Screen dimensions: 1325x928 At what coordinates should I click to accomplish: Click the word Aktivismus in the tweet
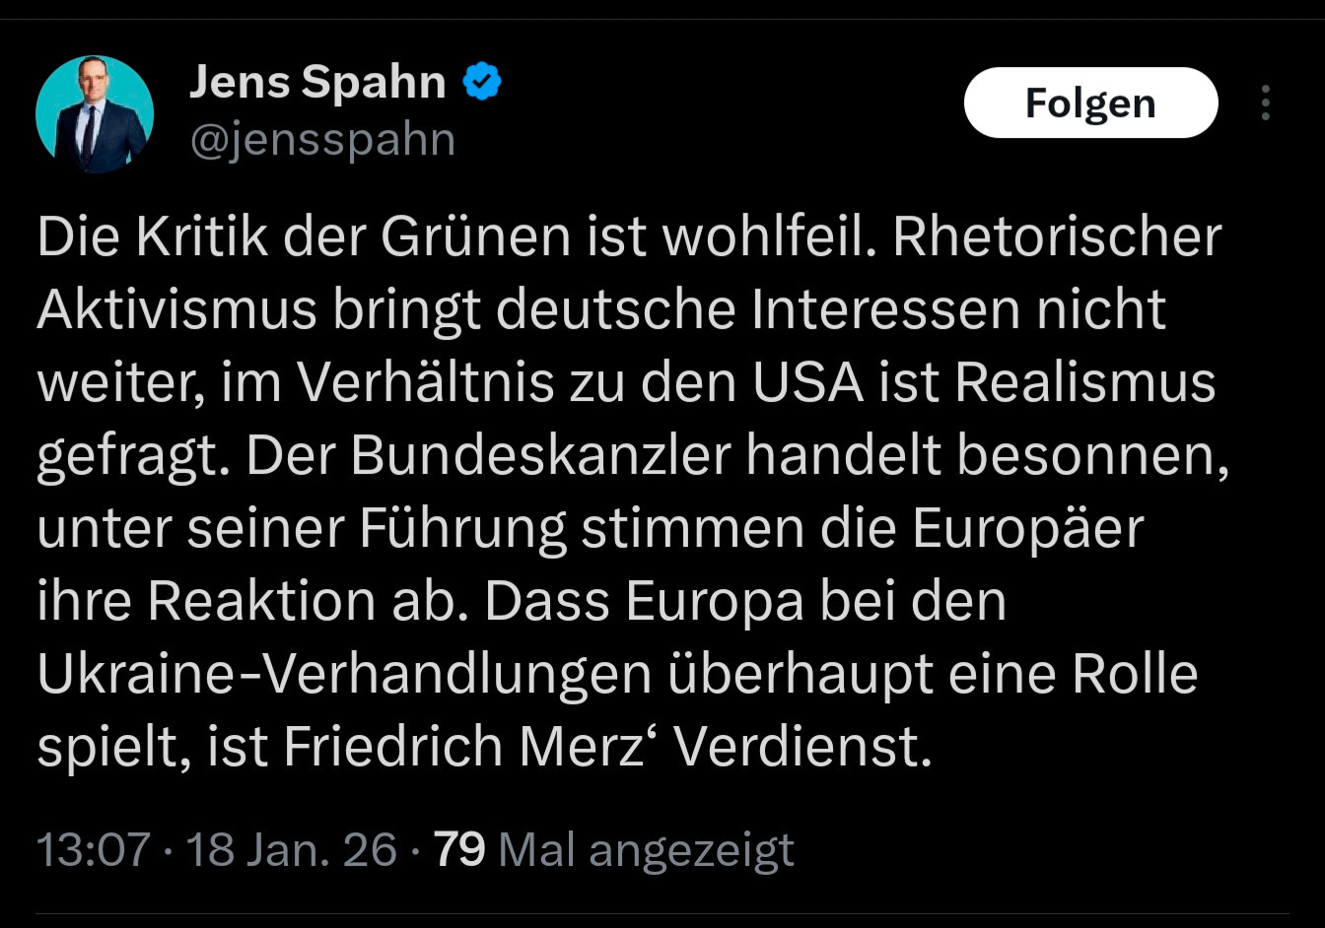point(177,310)
